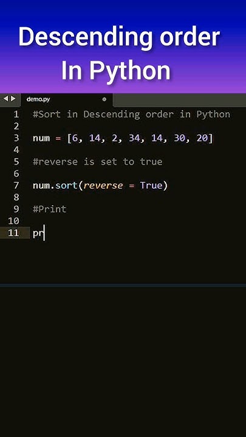
Task: Click the 'sort' method on line 7
Action: point(66,185)
